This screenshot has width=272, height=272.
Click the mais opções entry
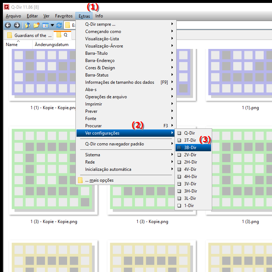[126, 180]
